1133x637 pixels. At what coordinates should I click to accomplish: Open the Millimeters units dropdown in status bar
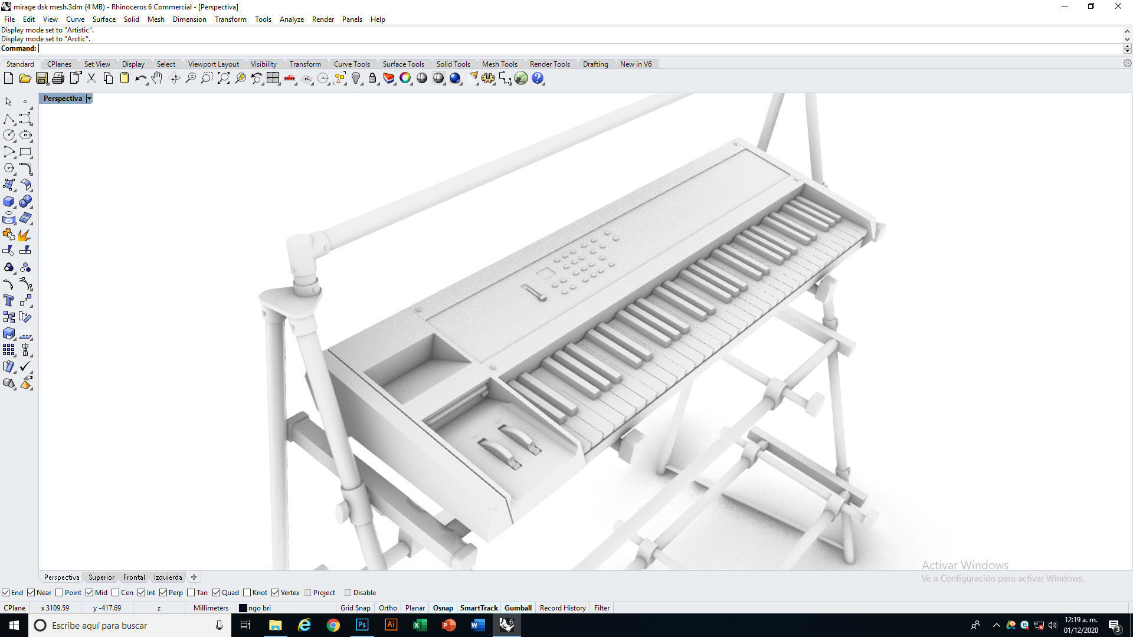(211, 608)
